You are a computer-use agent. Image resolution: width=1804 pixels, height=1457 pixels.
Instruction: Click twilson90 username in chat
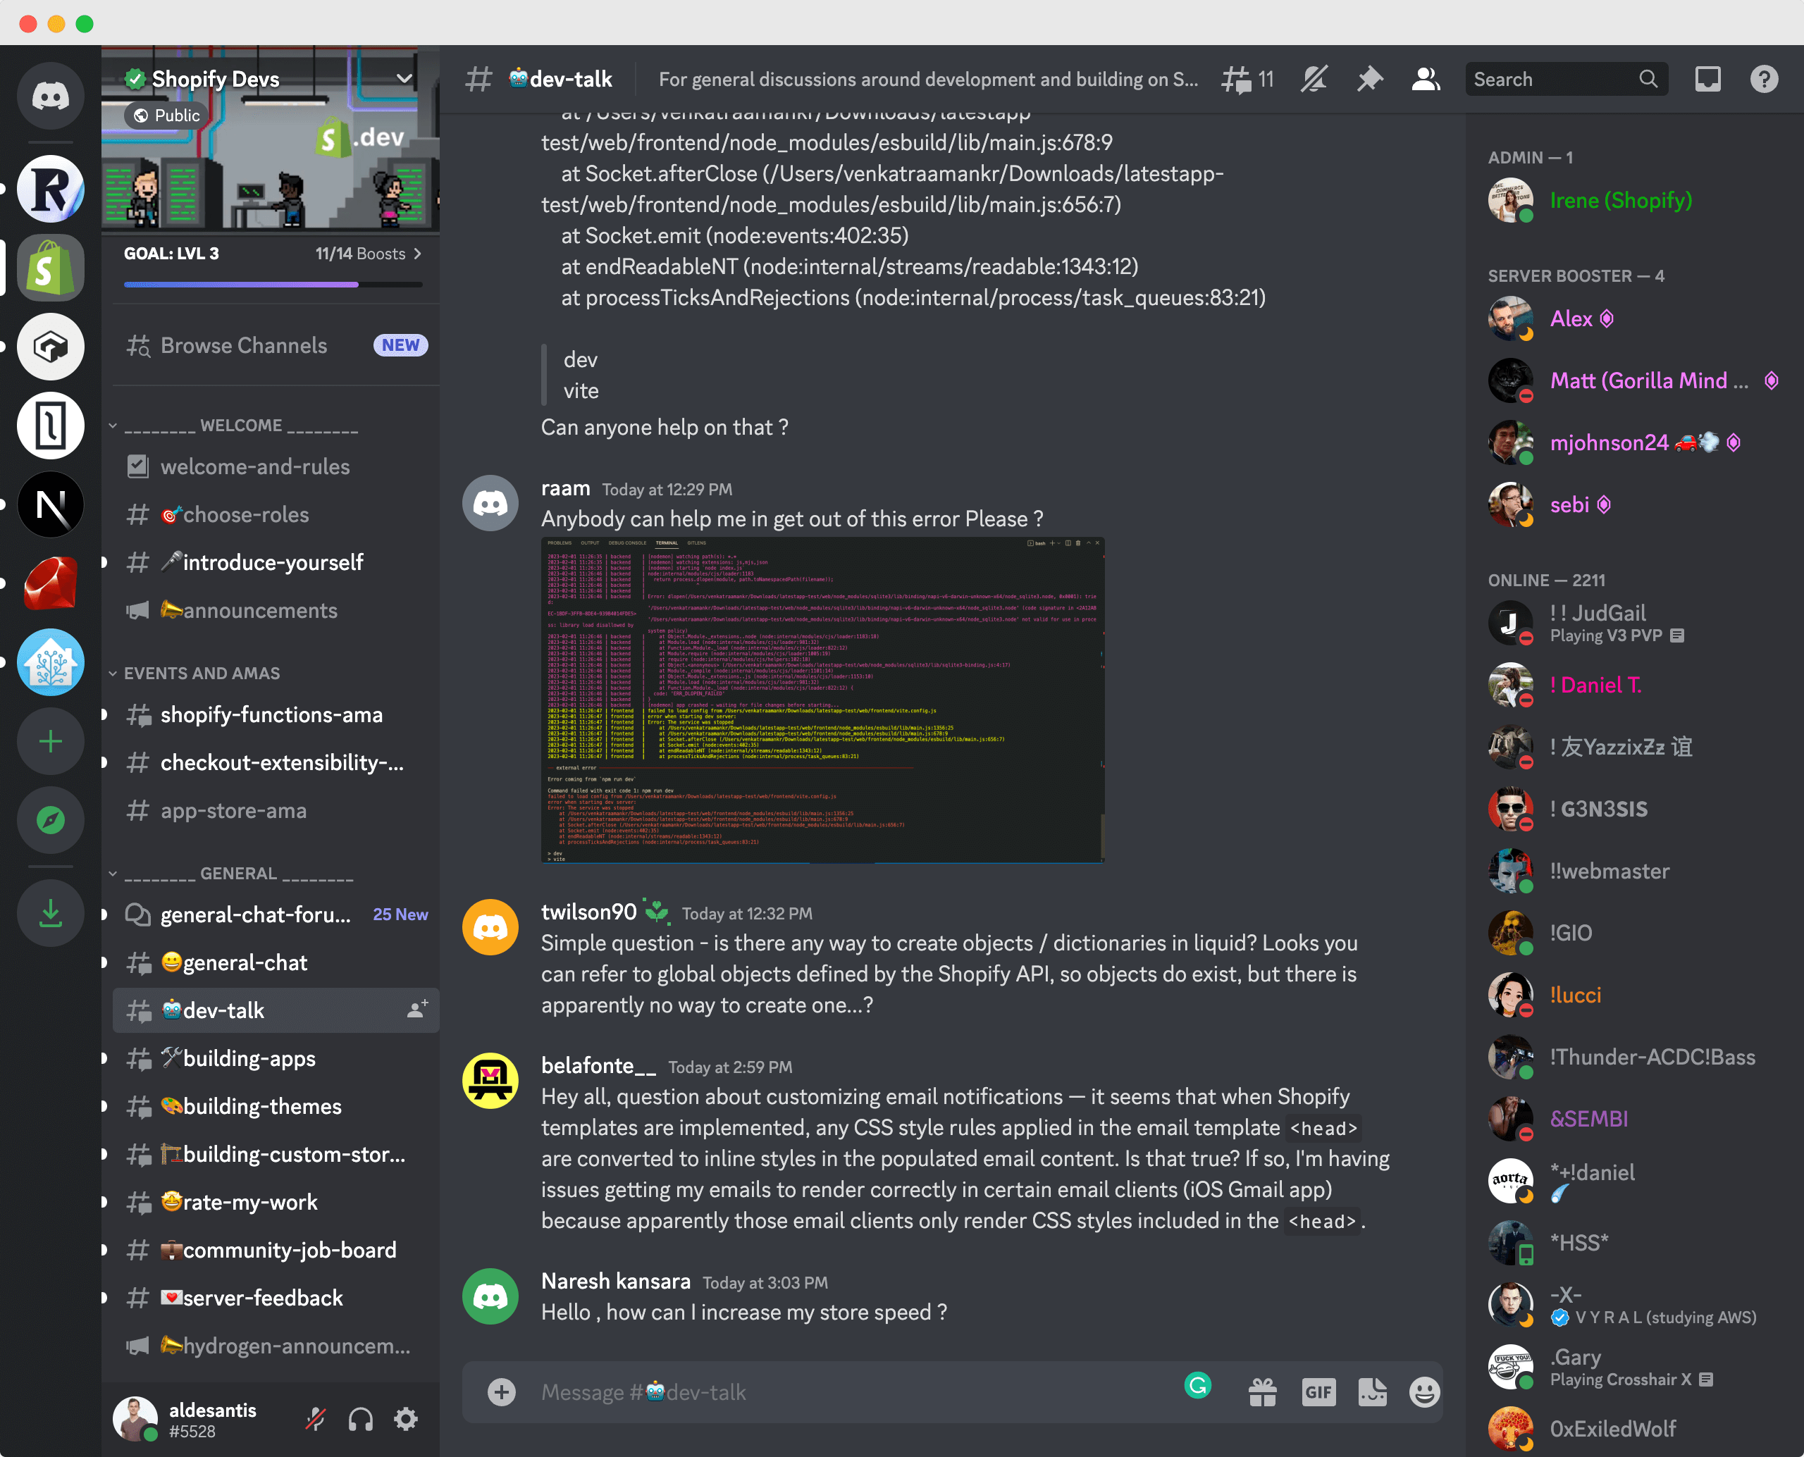pyautogui.click(x=588, y=912)
